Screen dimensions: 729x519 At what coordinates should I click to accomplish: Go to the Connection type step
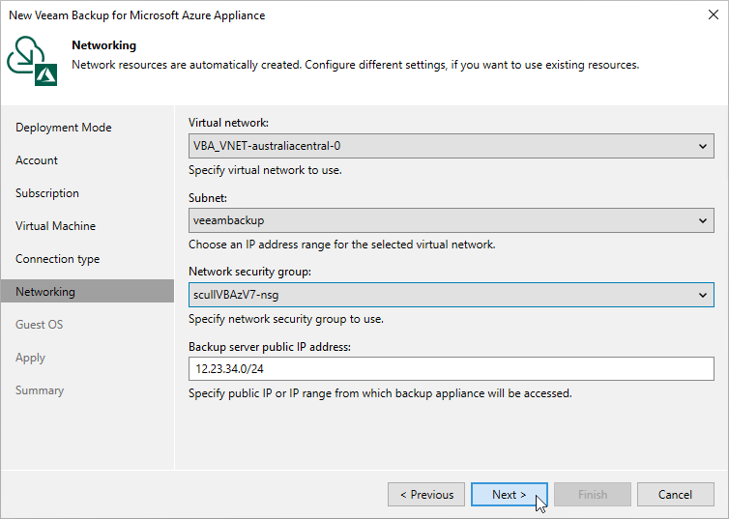pos(57,259)
